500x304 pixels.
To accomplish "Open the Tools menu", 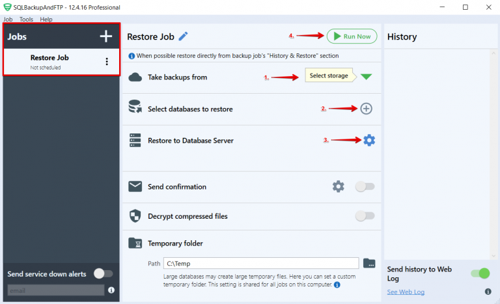I will coord(26,20).
